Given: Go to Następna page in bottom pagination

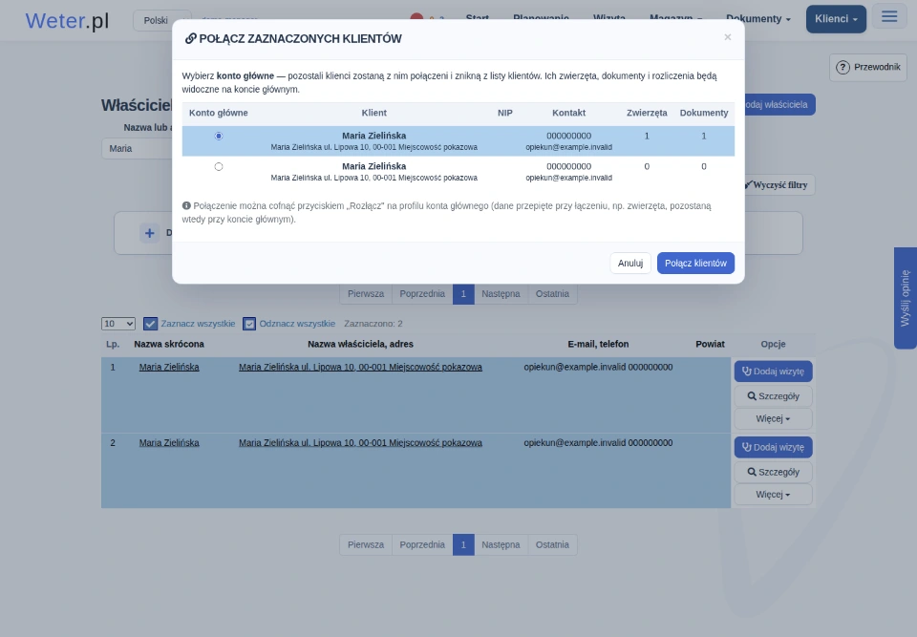Looking at the screenshot, I should pyautogui.click(x=501, y=544).
